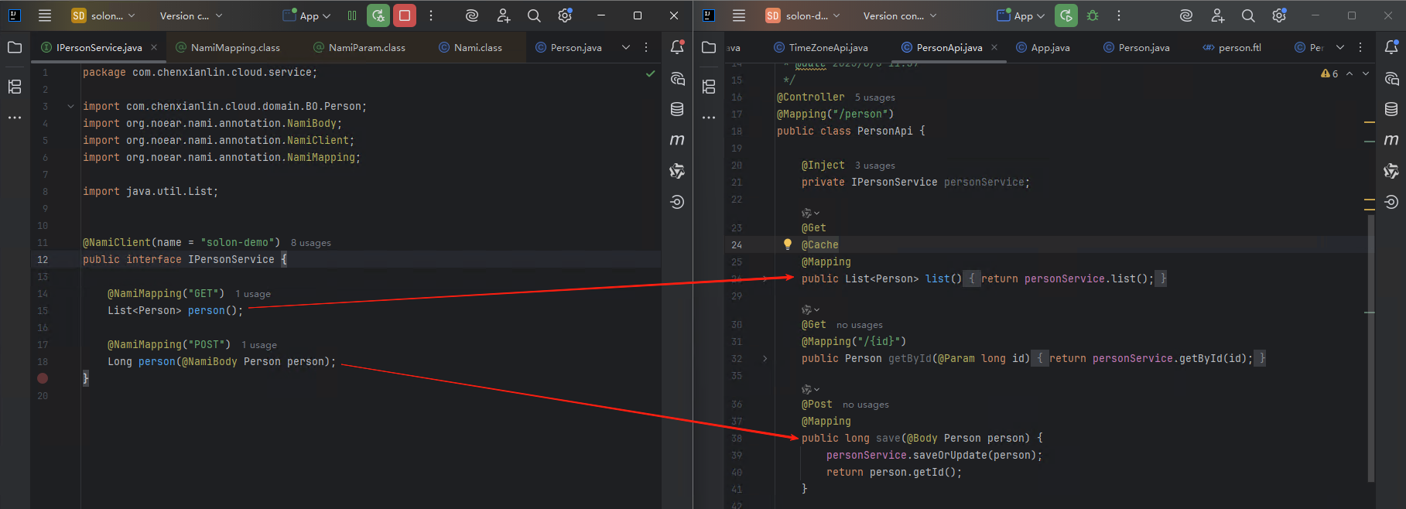Open Project tool window in right IDE
This screenshot has width=1406, height=509.
pyautogui.click(x=709, y=47)
